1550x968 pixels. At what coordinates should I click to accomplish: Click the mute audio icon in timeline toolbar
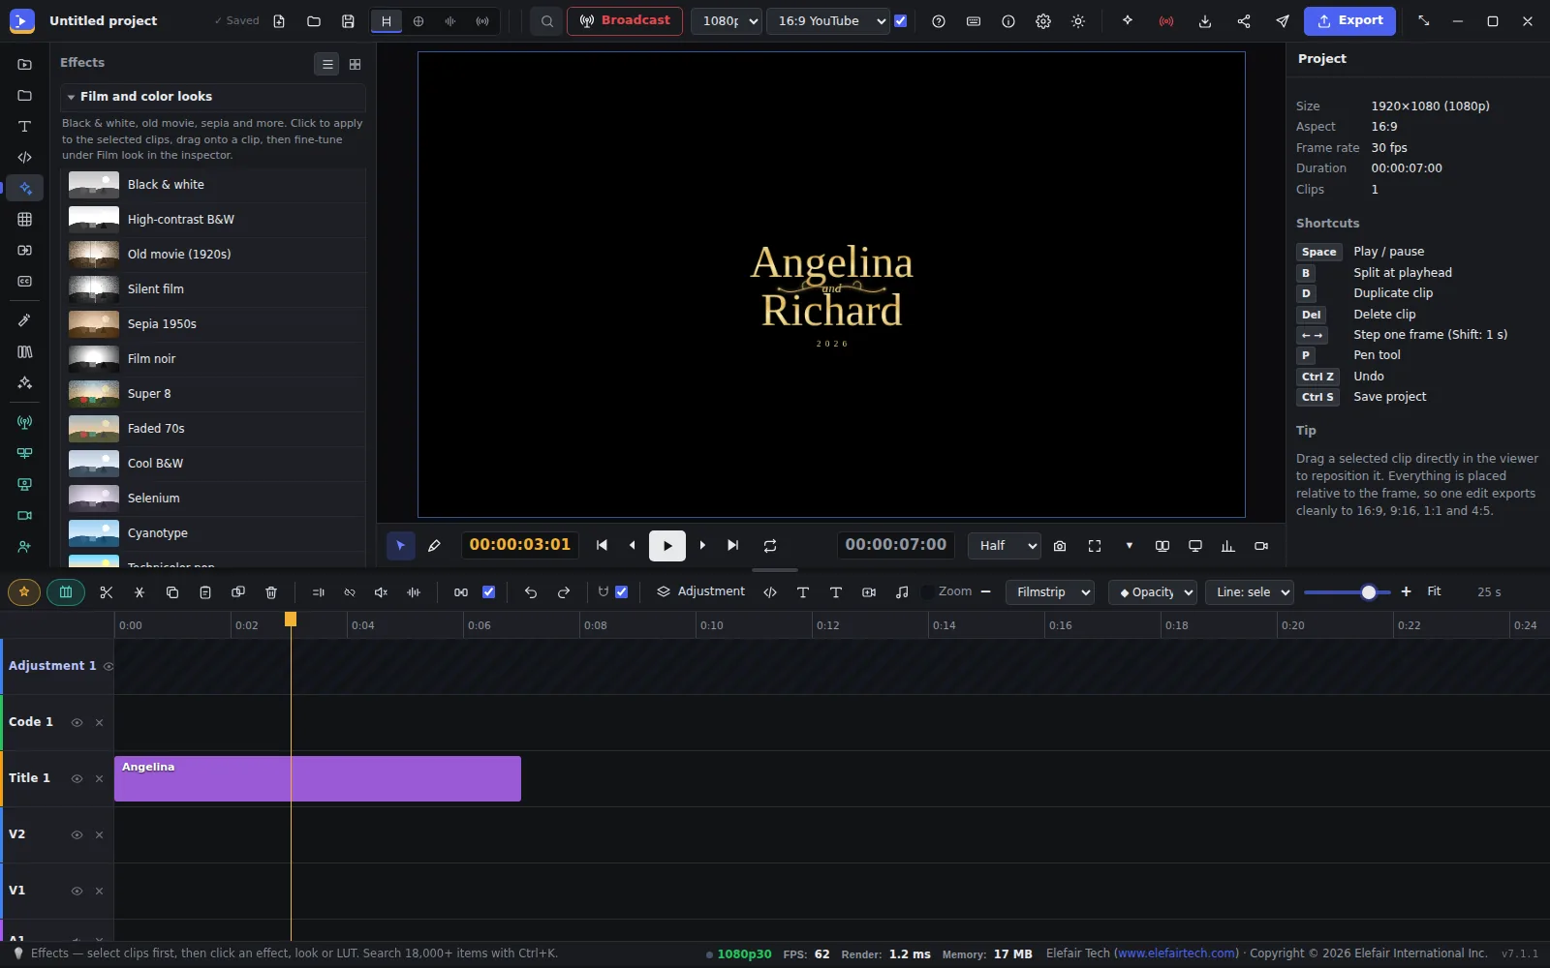coord(382,592)
